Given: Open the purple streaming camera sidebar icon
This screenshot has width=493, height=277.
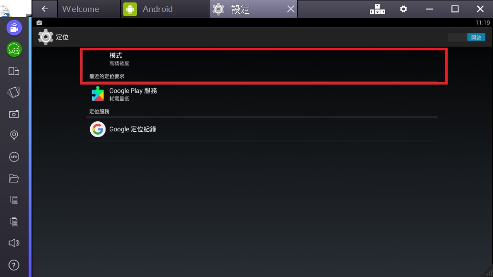Looking at the screenshot, I should pos(14,28).
